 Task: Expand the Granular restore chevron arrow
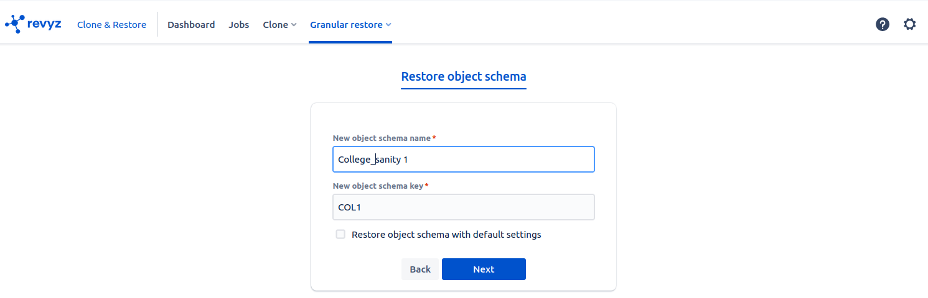click(x=388, y=25)
